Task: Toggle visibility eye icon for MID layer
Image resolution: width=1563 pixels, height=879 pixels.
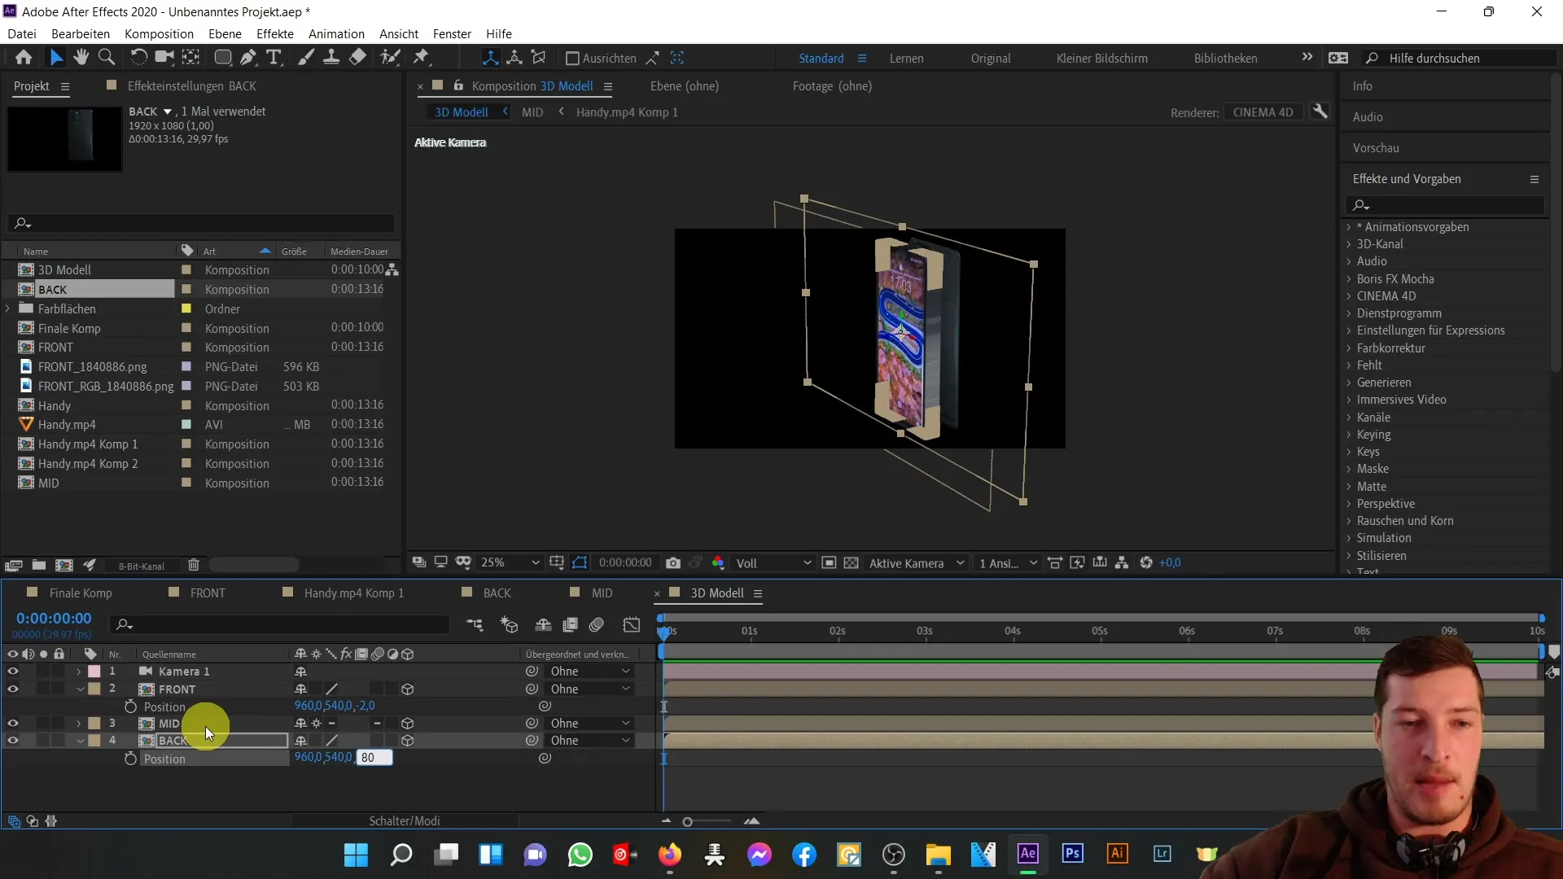Action: pyautogui.click(x=13, y=724)
